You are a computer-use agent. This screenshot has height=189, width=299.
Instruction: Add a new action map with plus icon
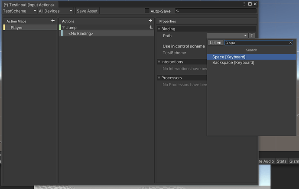(x=53, y=21)
